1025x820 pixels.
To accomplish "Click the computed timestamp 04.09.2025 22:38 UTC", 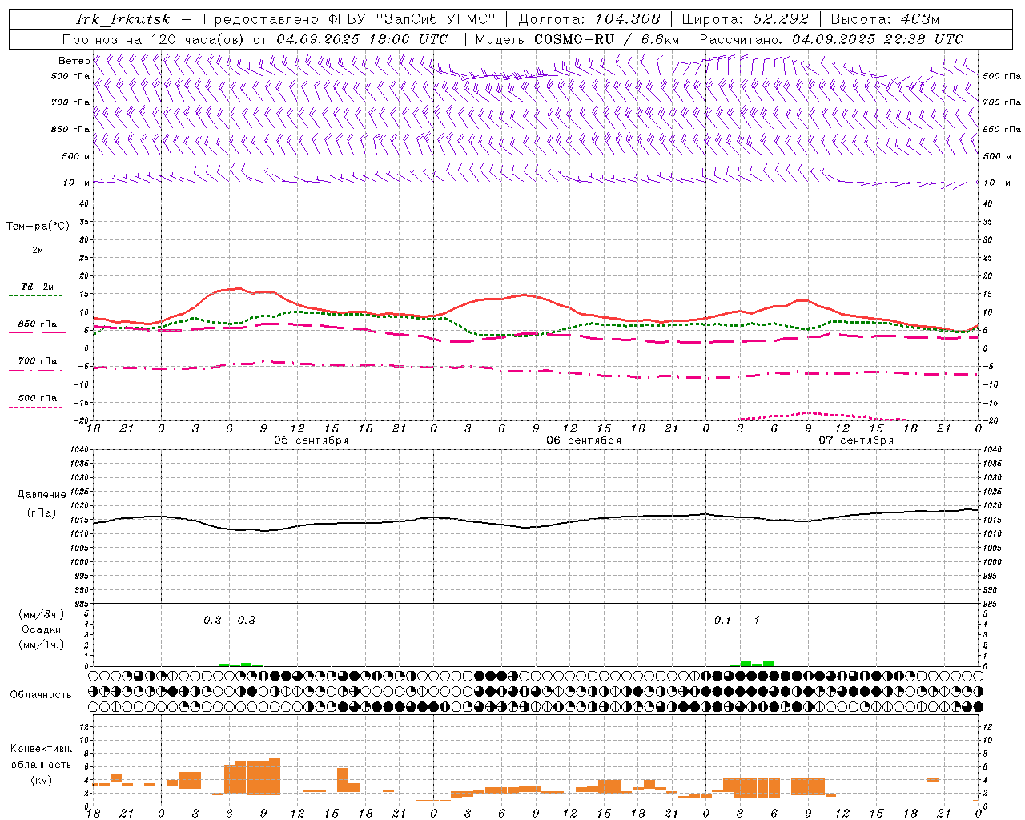I will pos(878,39).
